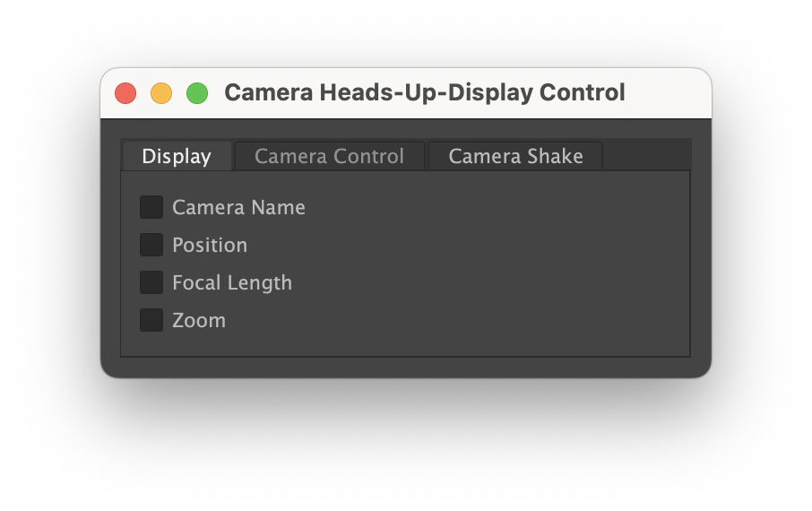This screenshot has height=511, width=812.
Task: Click title bar space right of the title
Action: tap(668, 93)
